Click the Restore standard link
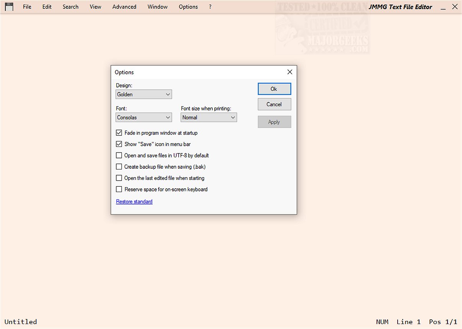Viewport: 462px width, 329px height. 134,201
